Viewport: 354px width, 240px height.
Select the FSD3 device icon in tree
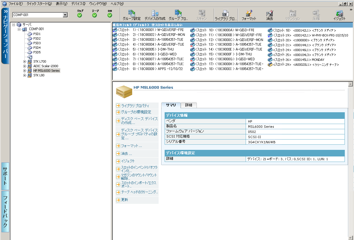pyautogui.click(x=30, y=43)
